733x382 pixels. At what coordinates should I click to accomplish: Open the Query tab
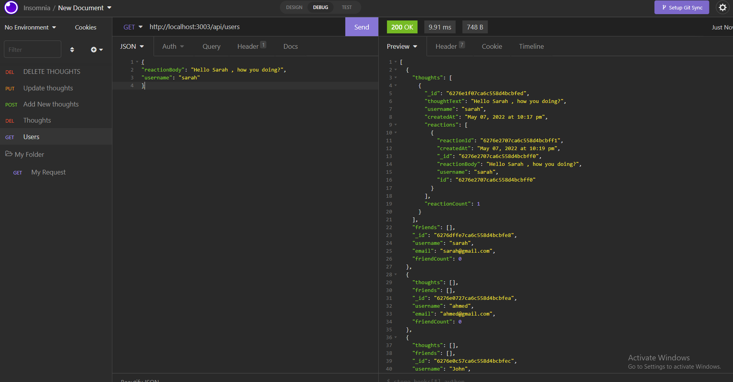point(211,46)
